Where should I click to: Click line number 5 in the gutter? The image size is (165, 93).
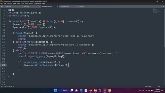pyautogui.click(x=4, y=21)
